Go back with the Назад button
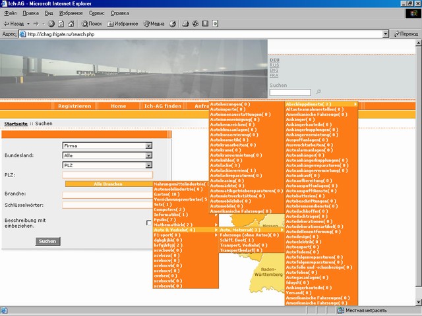Image resolution: width=422 pixels, height=316 pixels. tap(14, 24)
